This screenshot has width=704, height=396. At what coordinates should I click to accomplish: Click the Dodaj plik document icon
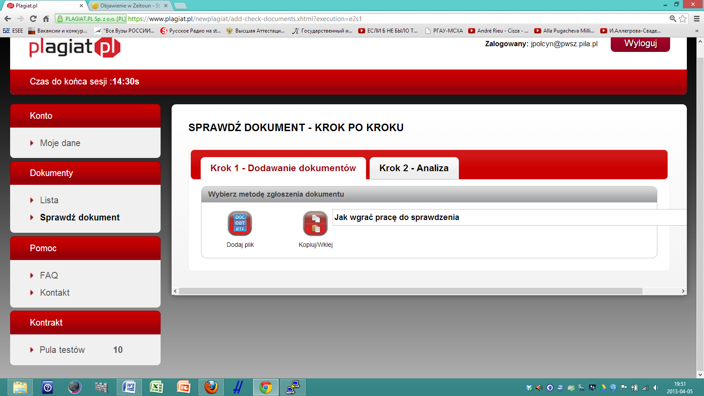pos(240,223)
